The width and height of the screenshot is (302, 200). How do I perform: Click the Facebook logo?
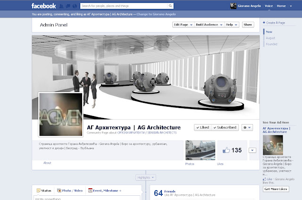coord(43,6)
